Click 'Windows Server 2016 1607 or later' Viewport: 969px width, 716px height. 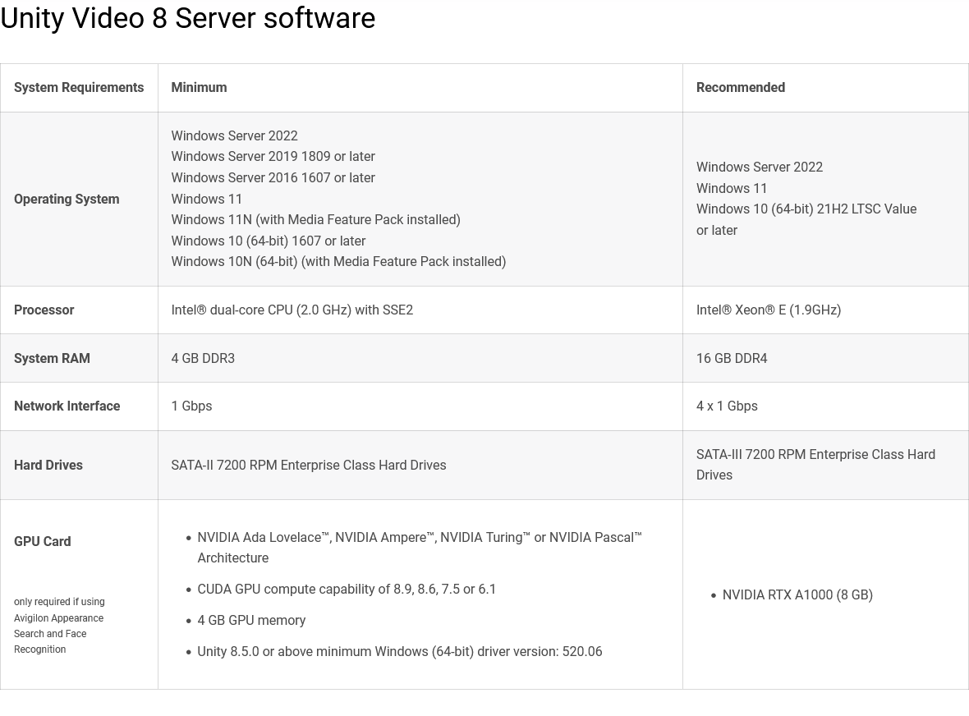click(x=273, y=178)
